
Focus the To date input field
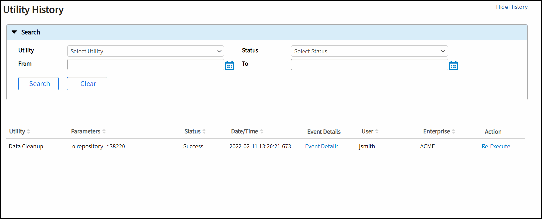369,65
